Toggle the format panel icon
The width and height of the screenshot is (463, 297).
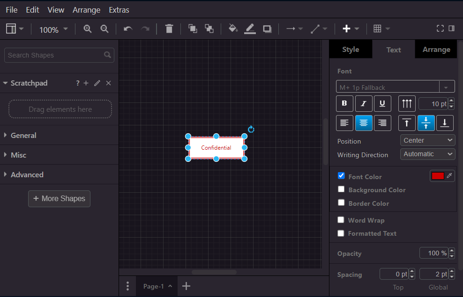451,28
